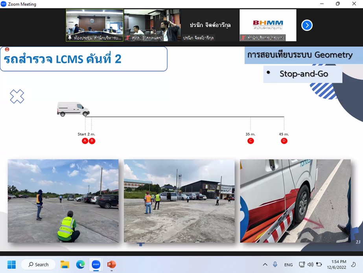Select the ปรนิก จิตต์อารีกุล participant tile
The width and height of the screenshot is (363, 273).
pos(210,25)
